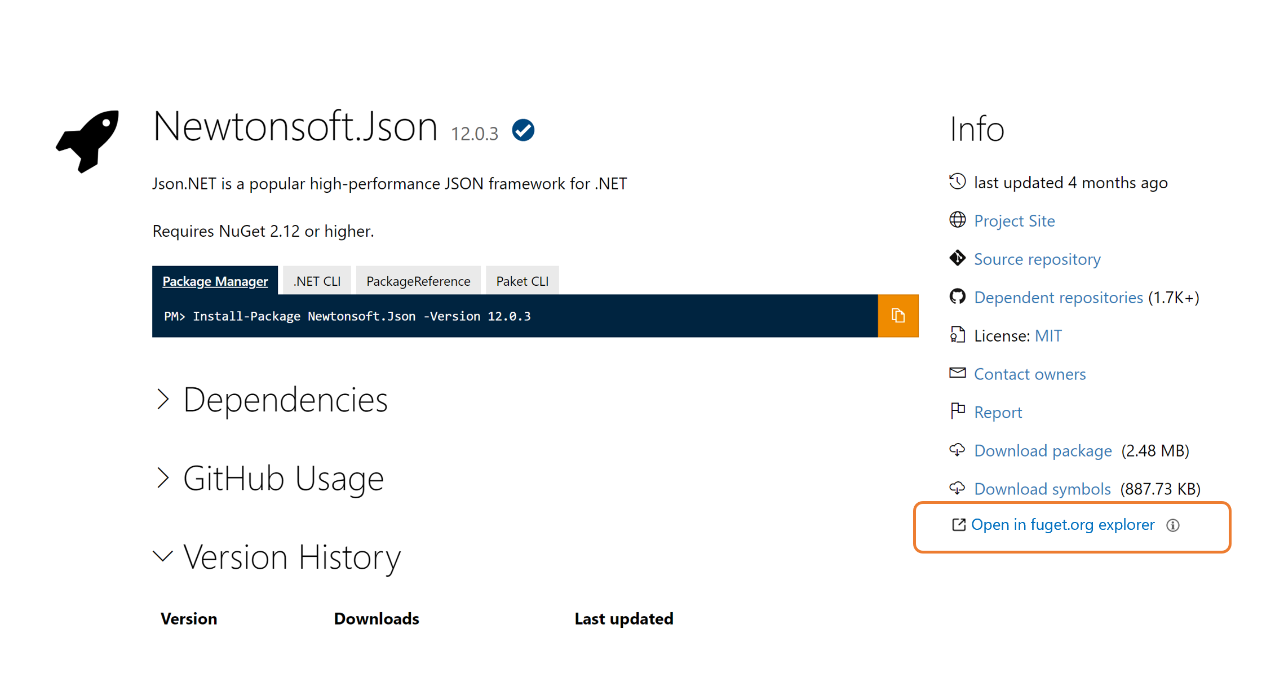The image size is (1284, 695).
Task: Click the flag icon next to Report
Action: [957, 411]
